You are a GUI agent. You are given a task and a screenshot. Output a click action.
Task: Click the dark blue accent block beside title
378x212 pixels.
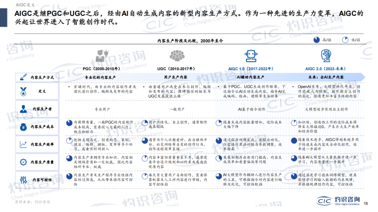(3, 18)
